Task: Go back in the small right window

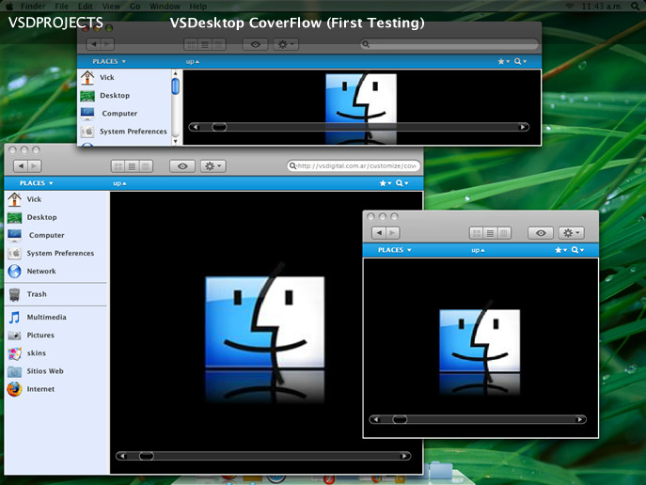Action: click(x=379, y=233)
